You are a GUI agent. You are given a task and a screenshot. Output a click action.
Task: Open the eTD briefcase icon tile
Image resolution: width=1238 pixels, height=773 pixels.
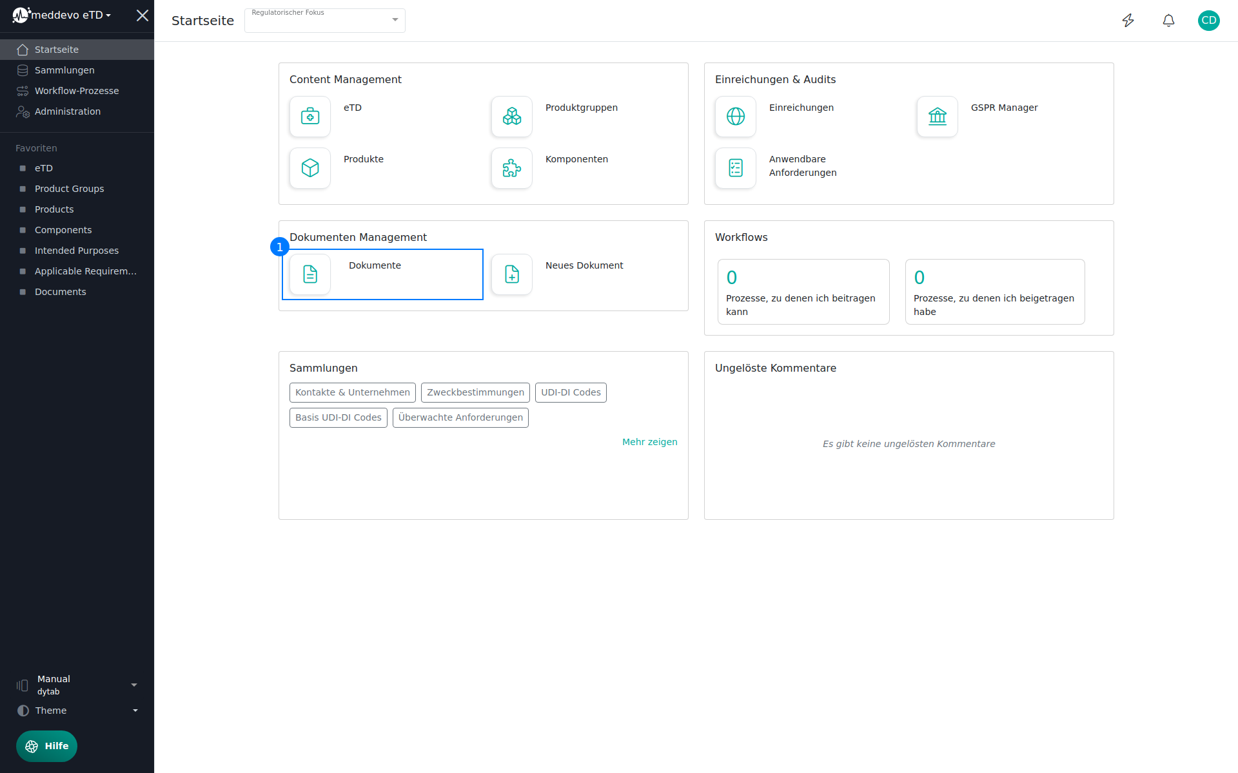click(x=310, y=117)
